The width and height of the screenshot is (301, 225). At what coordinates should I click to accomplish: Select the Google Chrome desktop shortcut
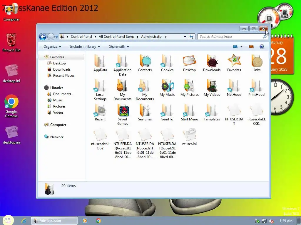11,106
